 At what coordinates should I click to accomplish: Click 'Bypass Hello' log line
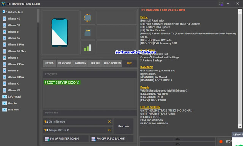148,74
